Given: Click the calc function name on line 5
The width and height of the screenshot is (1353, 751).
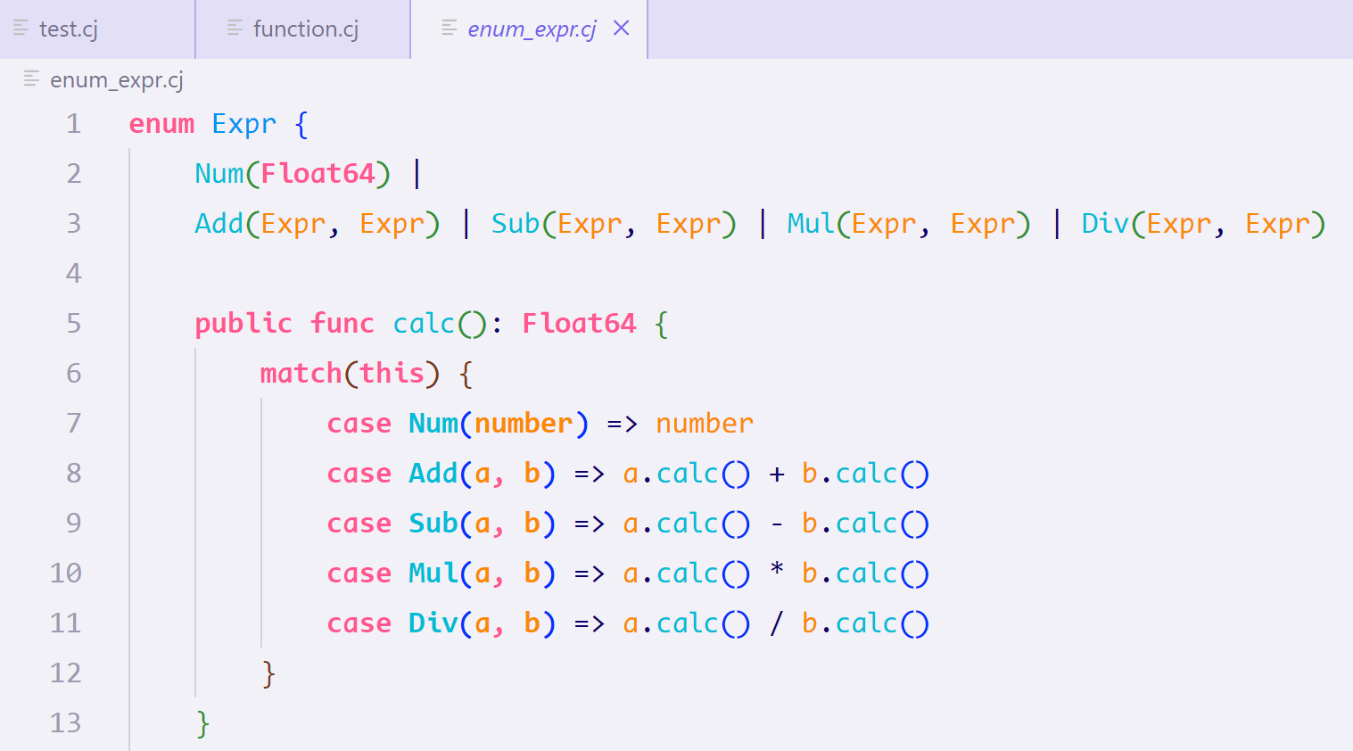Looking at the screenshot, I should [x=423, y=323].
